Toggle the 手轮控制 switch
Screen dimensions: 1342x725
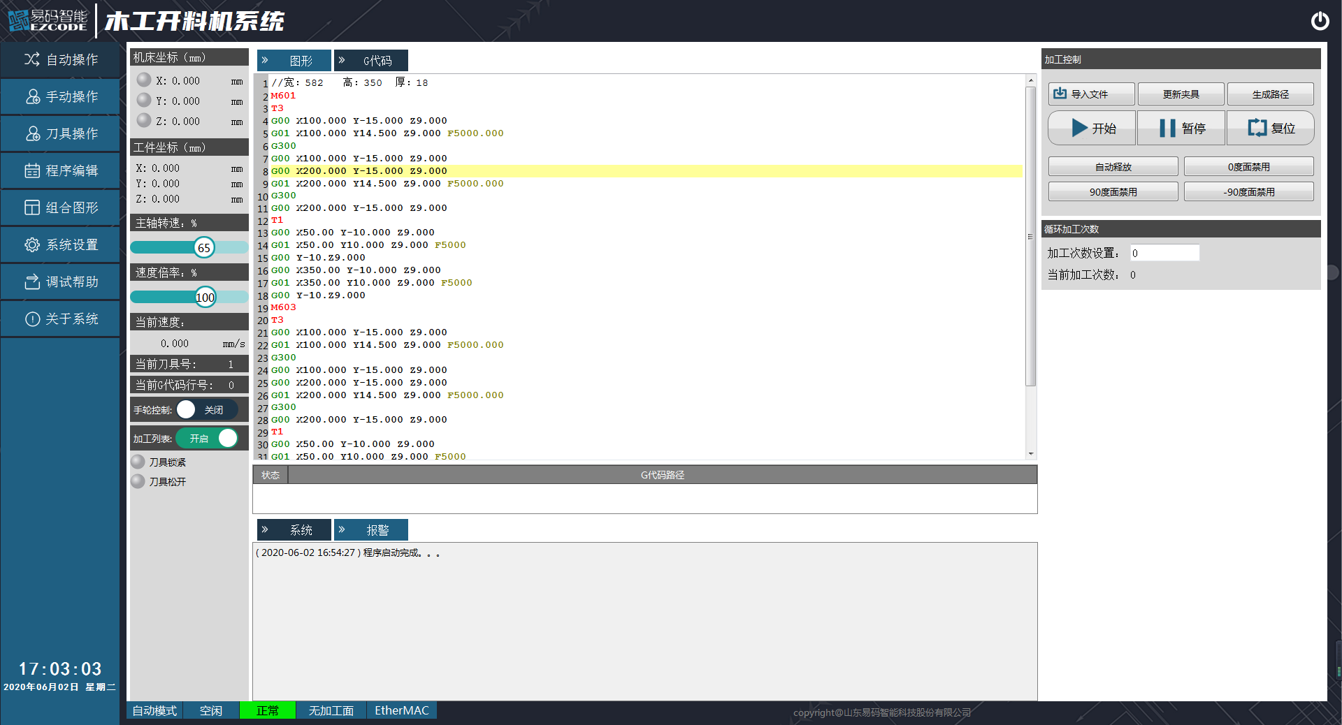coord(207,410)
